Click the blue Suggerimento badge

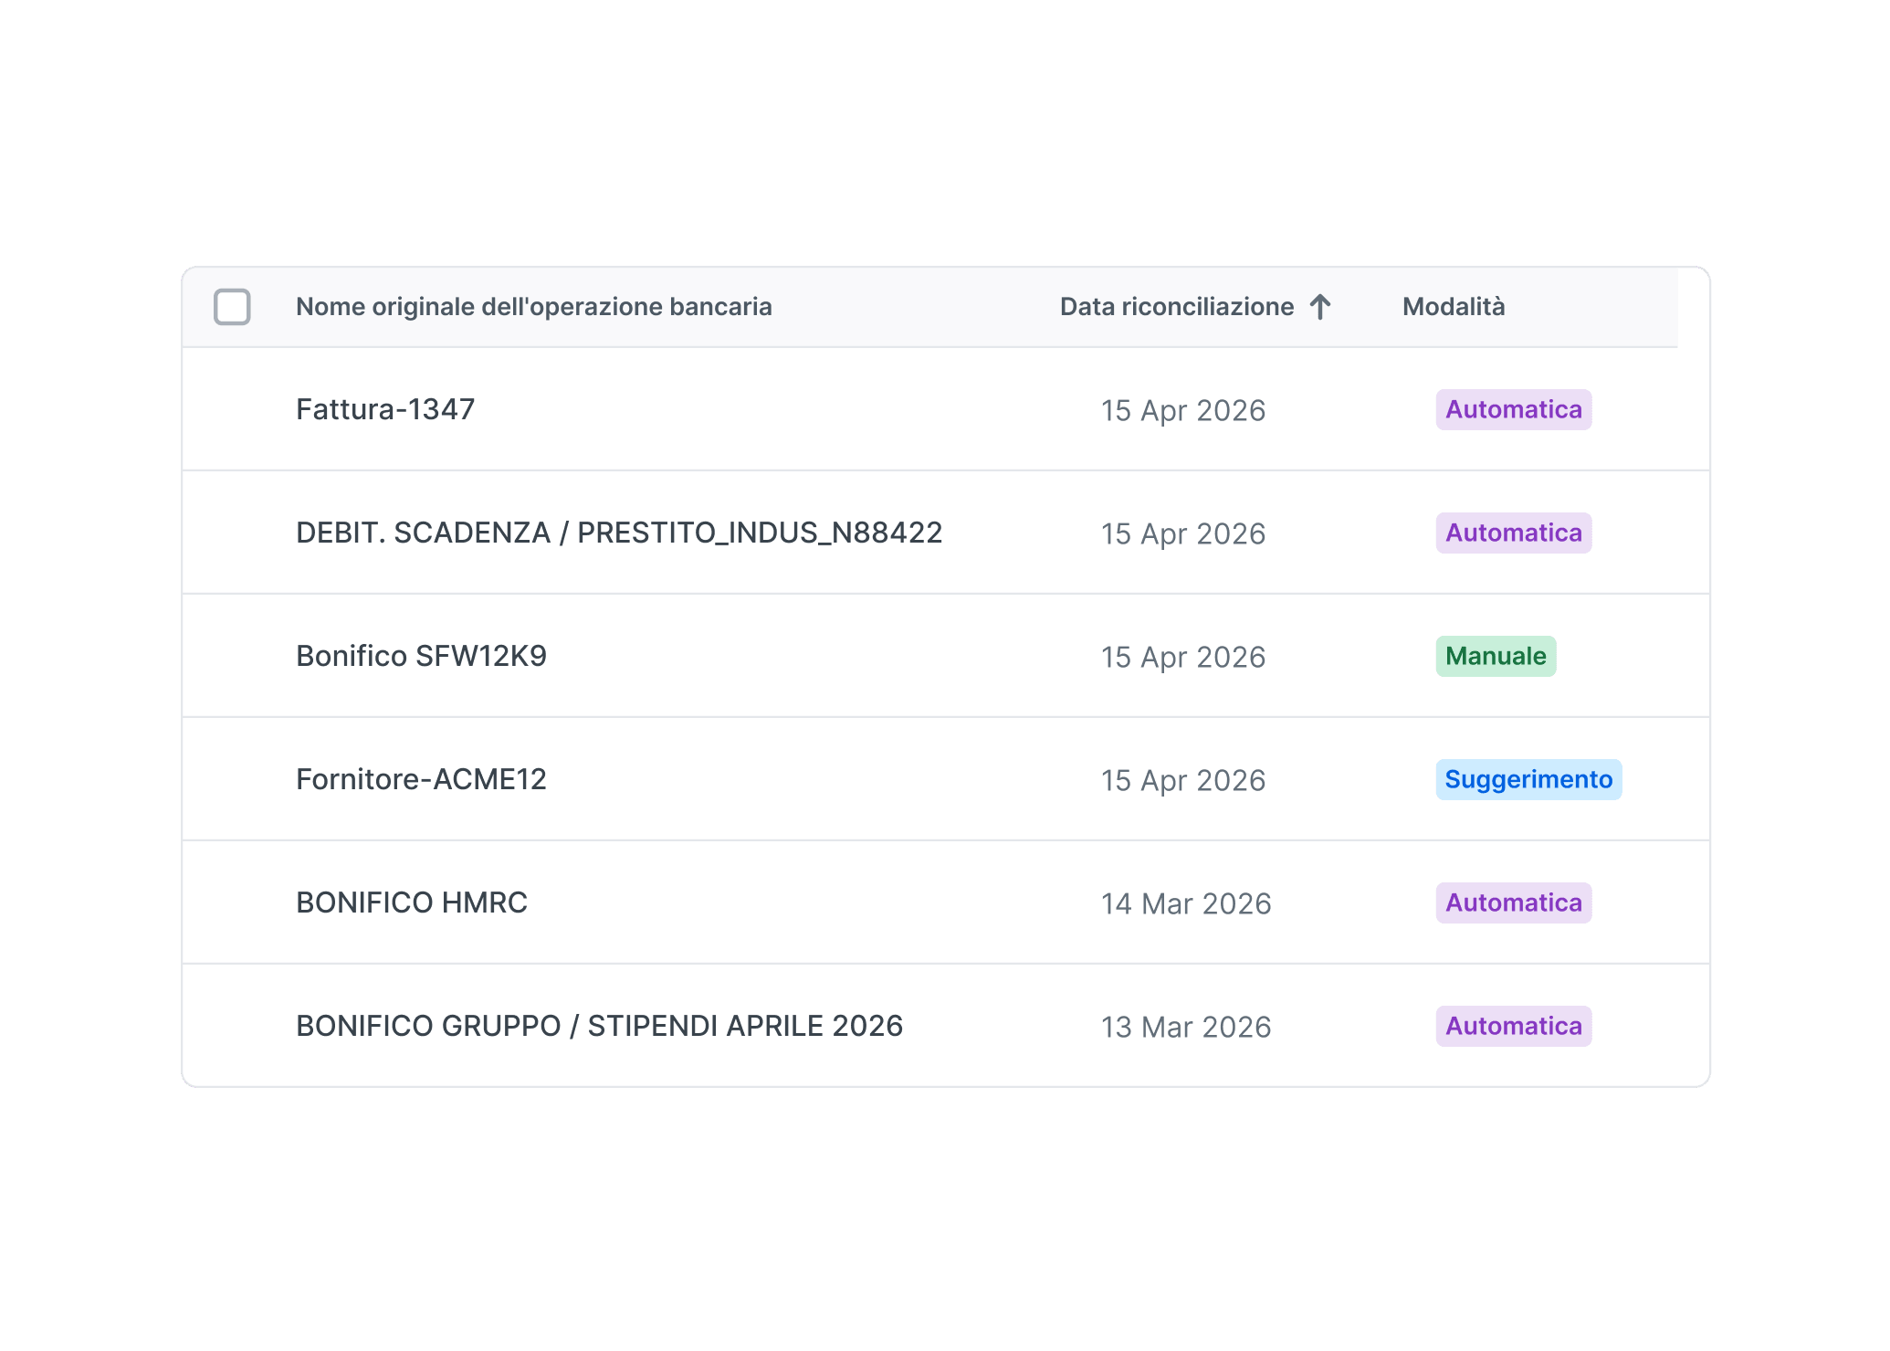[x=1528, y=779]
